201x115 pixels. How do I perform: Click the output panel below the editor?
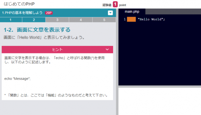(x=160, y=101)
